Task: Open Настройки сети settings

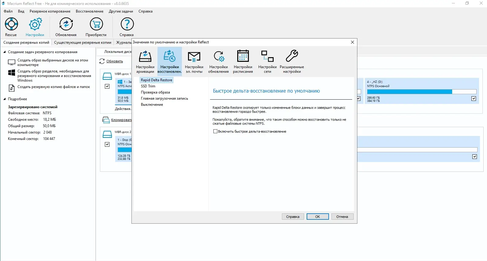Action: point(267,61)
